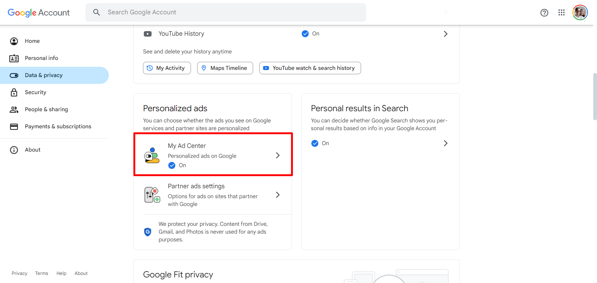597x283 pixels.
Task: Focus the Search Google Account field
Action: point(226,12)
